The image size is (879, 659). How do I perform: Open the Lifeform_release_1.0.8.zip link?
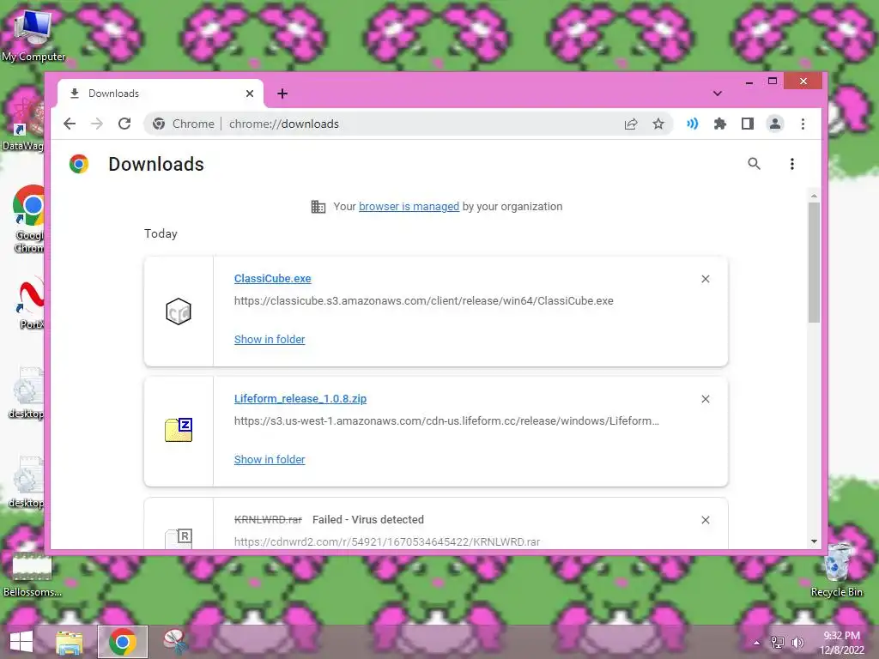(x=300, y=398)
